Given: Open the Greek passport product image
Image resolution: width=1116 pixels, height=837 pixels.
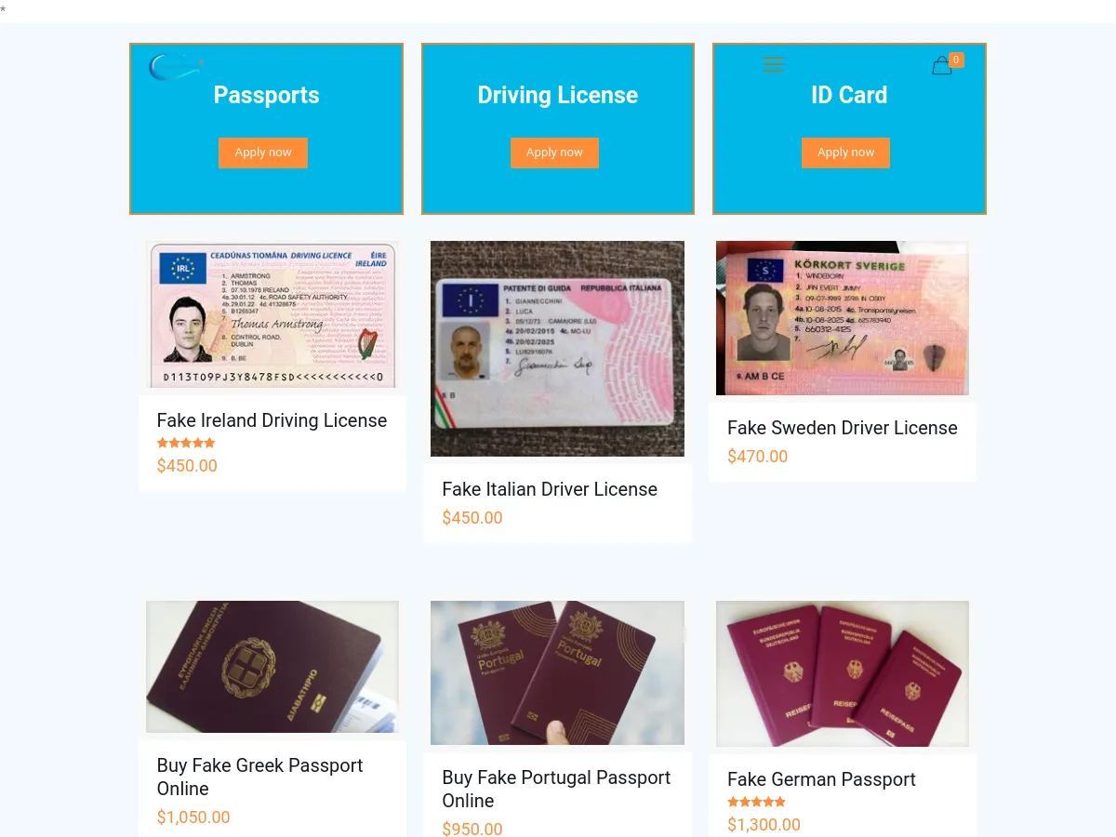Looking at the screenshot, I should click(x=272, y=667).
